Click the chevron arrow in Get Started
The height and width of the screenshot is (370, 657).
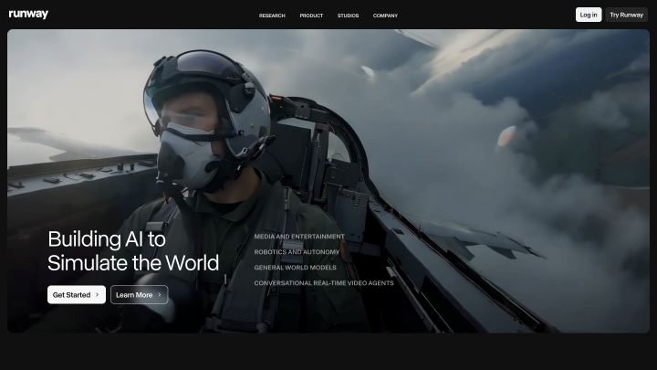point(97,295)
